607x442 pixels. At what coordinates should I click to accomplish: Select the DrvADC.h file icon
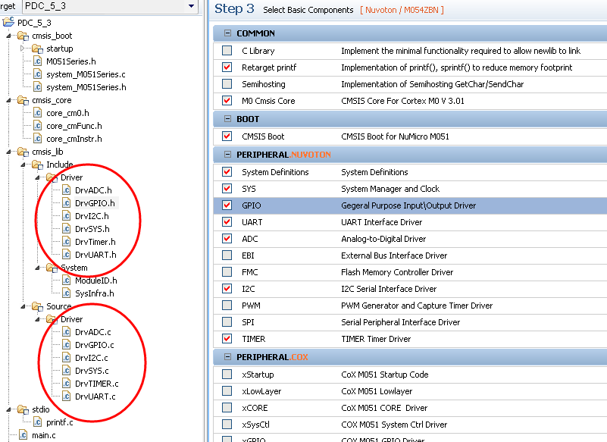[67, 190]
